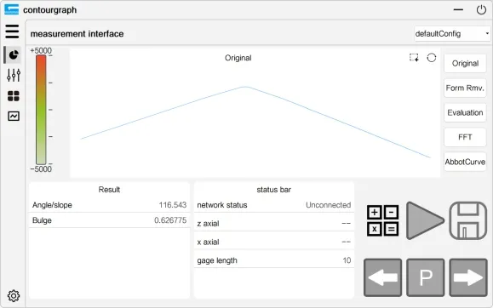Viewport: 493px width, 308px height.
Task: Select the x axial row label
Action: (x=208, y=242)
